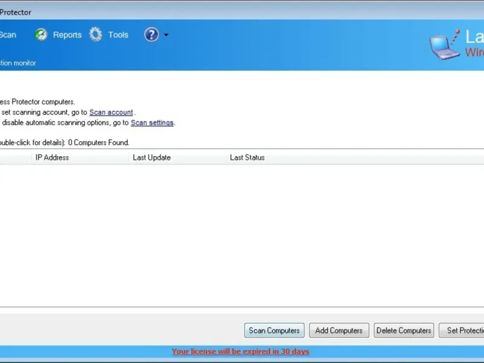Follow the Scan settings link

tap(152, 123)
